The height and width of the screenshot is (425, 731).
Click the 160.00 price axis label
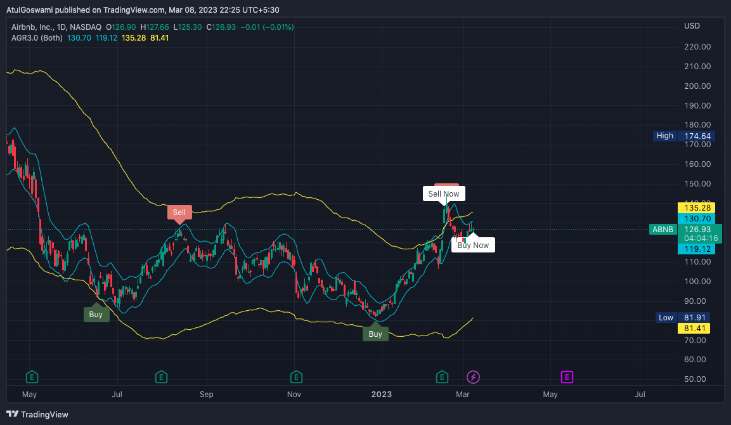pyautogui.click(x=697, y=164)
